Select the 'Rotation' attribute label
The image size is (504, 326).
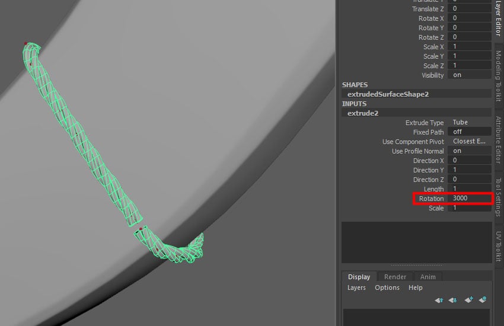tap(431, 199)
